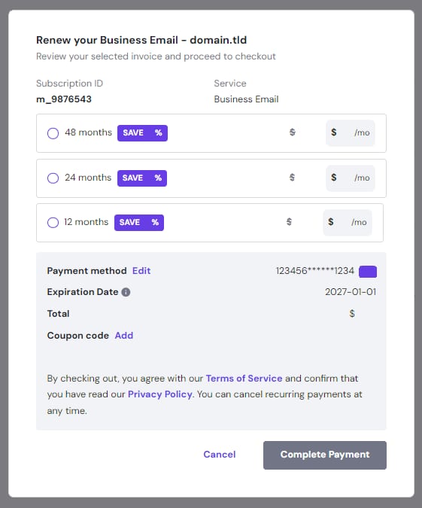Click the masked card number 123456******1234
The width and height of the screenshot is (422, 508).
pos(315,271)
